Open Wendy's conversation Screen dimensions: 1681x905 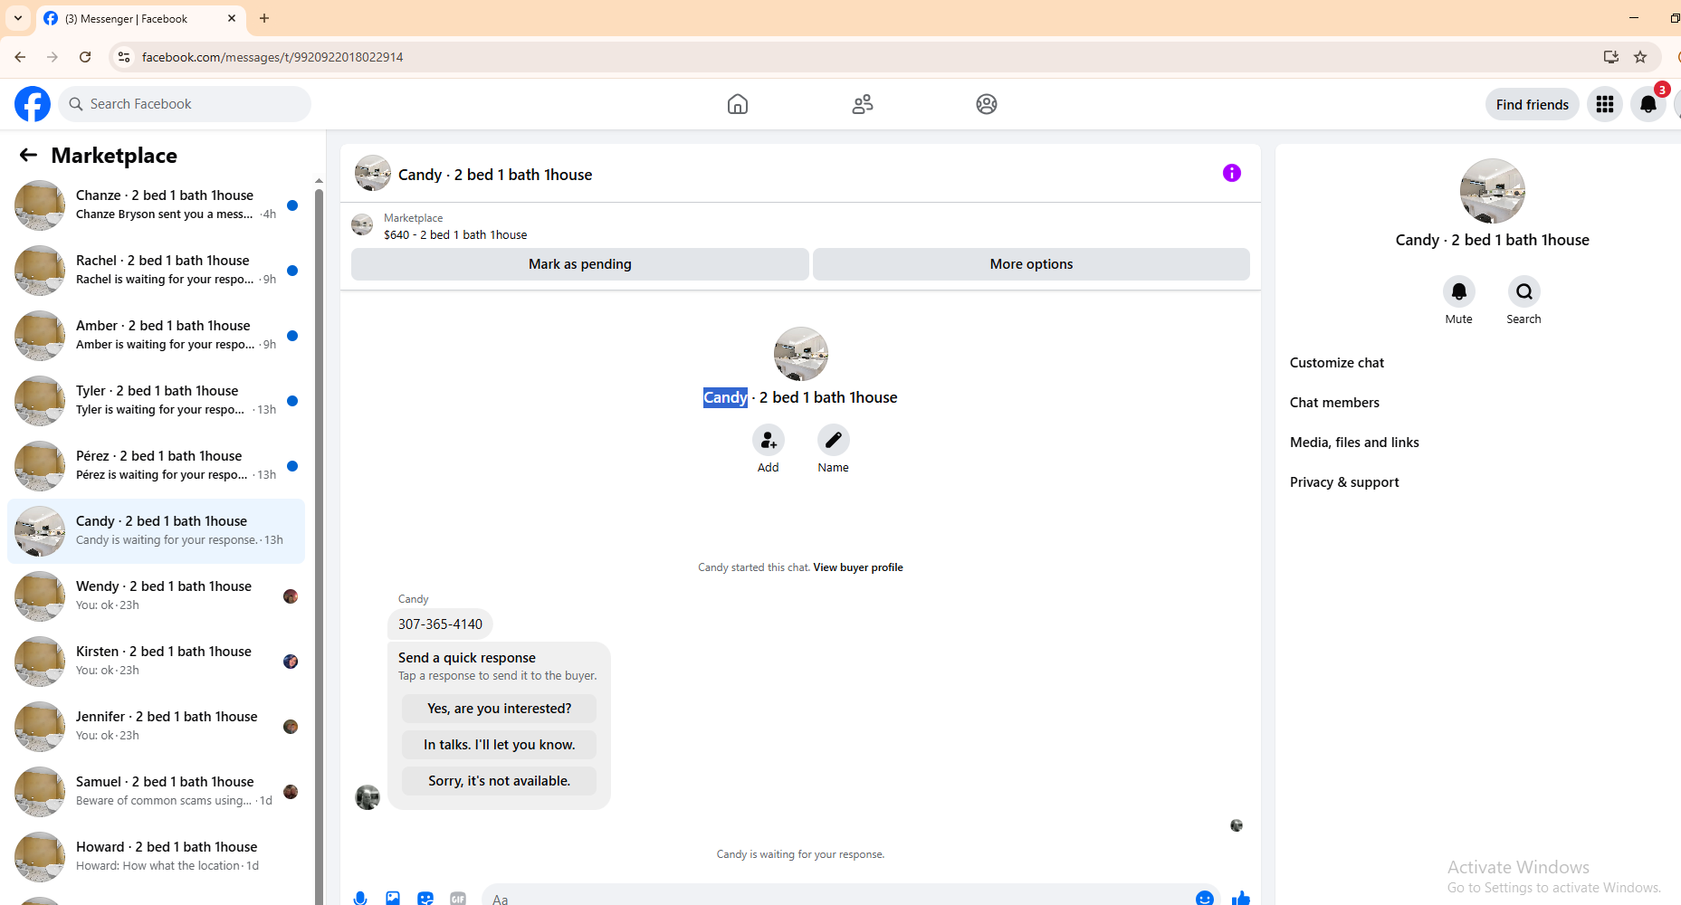[x=156, y=596]
